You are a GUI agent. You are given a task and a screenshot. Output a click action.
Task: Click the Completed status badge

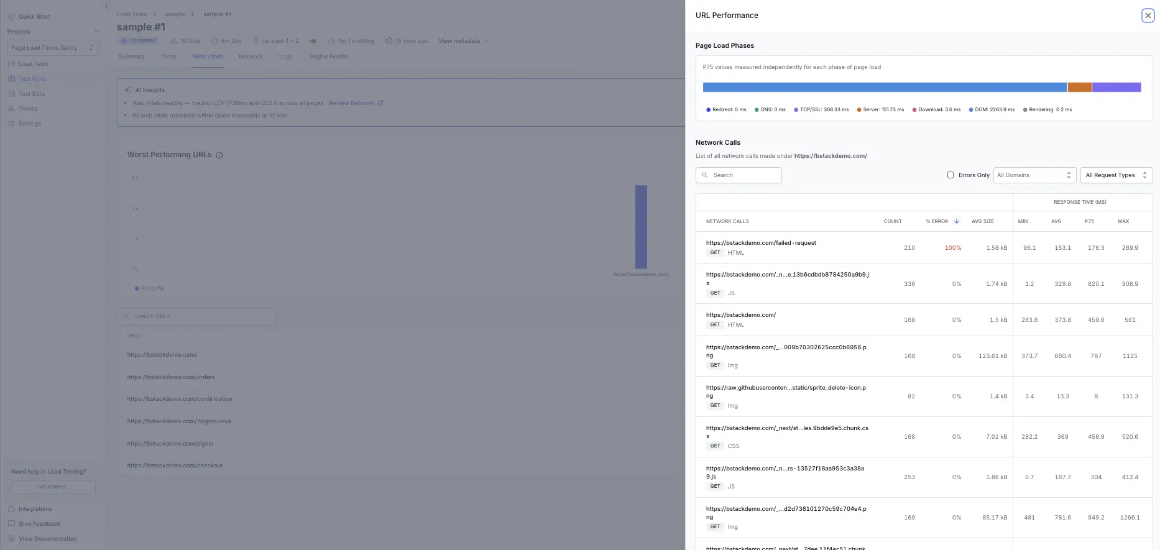(139, 41)
